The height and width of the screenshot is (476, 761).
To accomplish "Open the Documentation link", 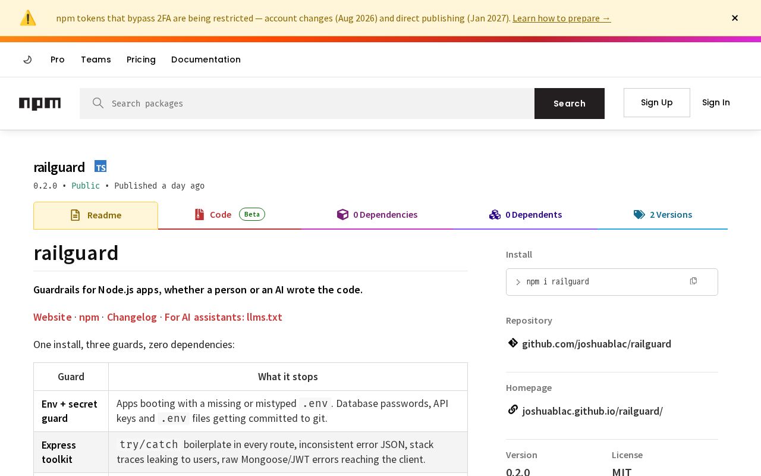I will [206, 59].
